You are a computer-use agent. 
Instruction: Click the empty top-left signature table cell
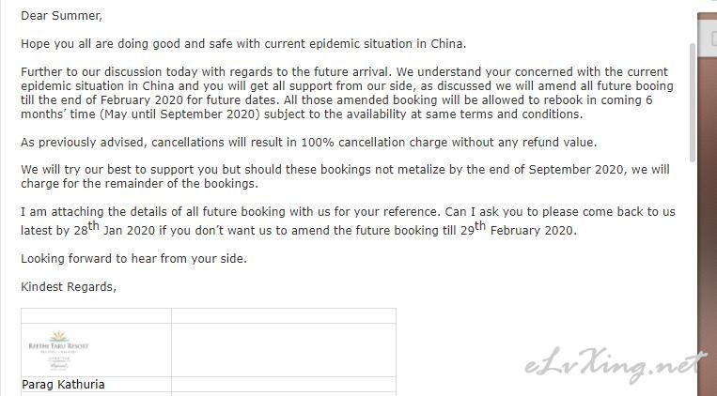[96, 315]
